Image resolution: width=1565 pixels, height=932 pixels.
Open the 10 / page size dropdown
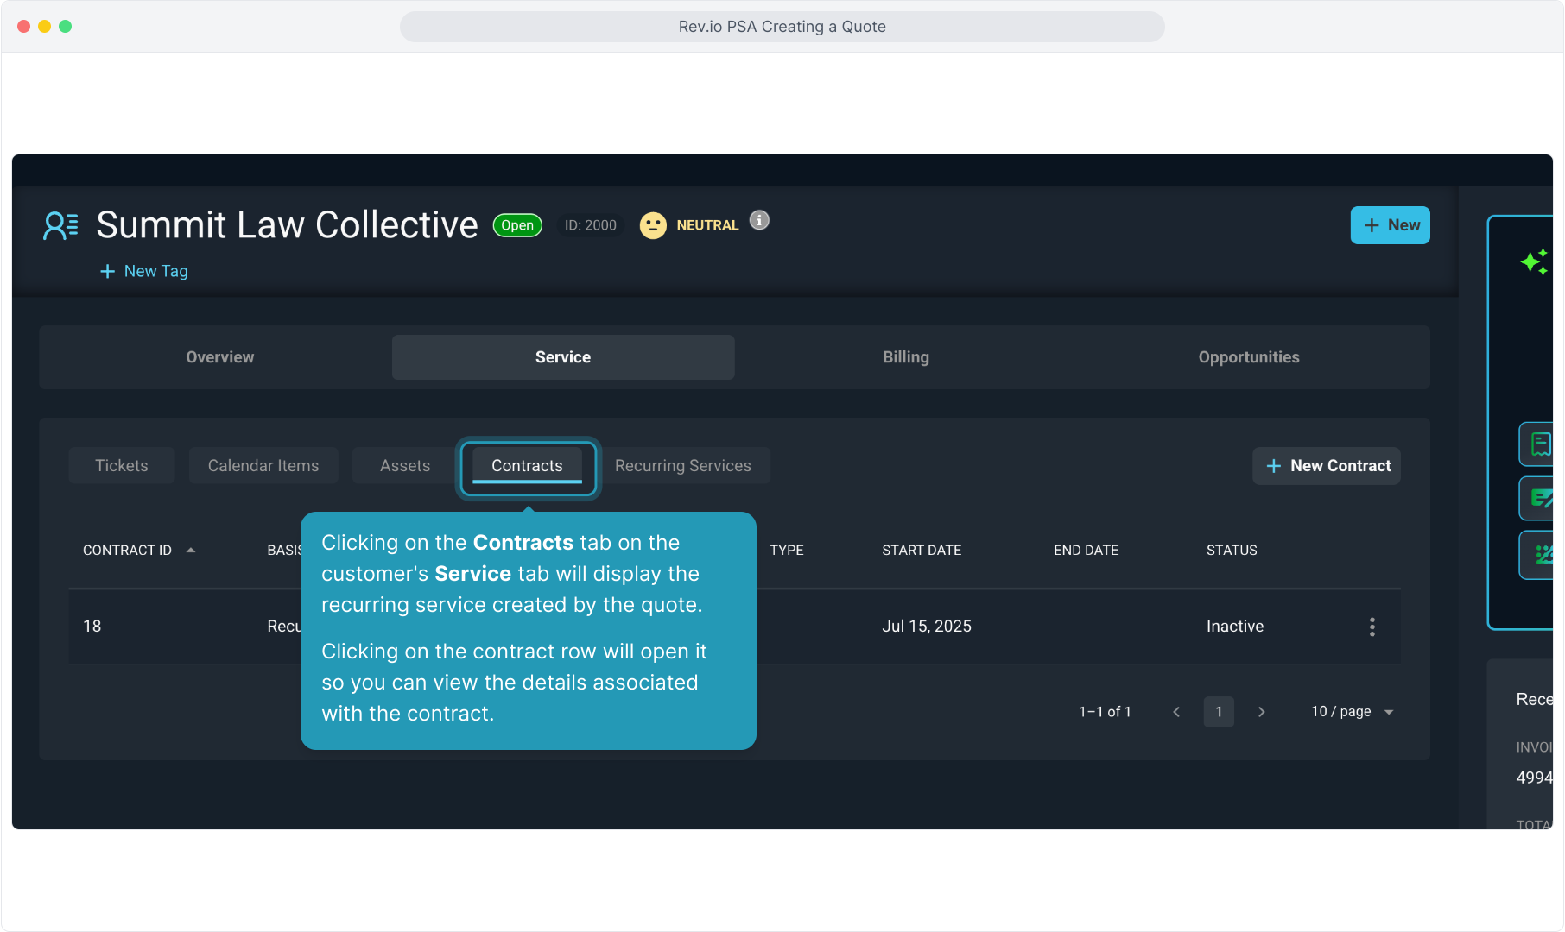[x=1352, y=712]
